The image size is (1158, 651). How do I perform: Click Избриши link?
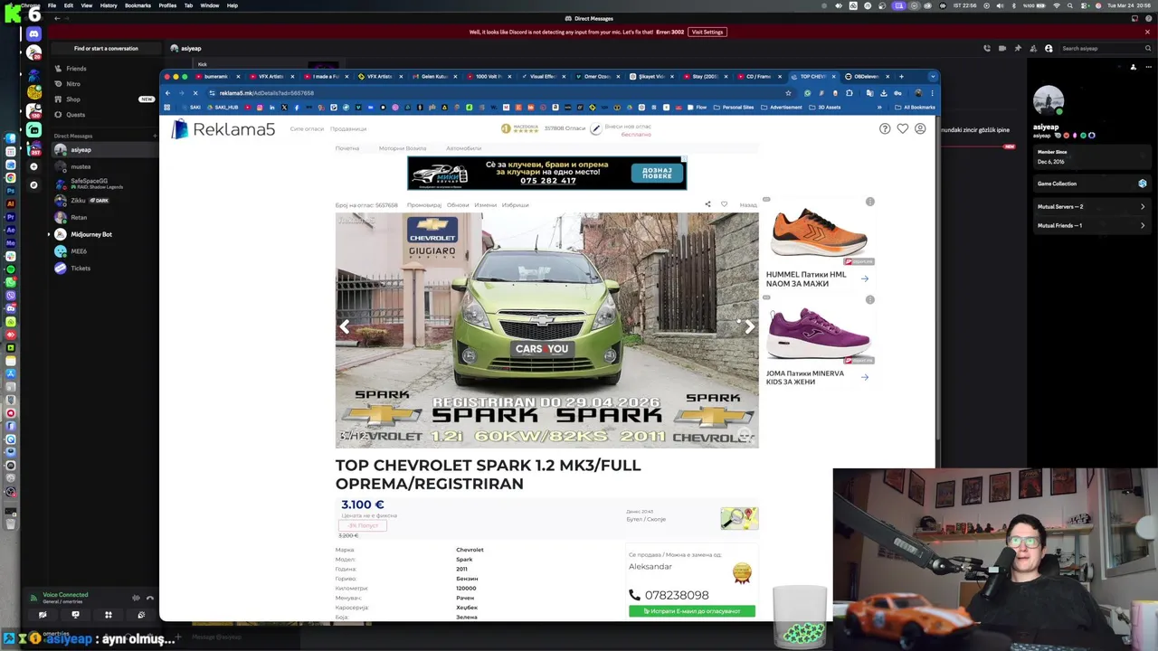point(515,205)
